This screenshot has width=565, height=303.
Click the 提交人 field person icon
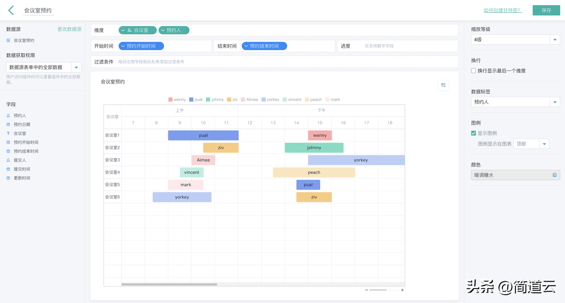pos(9,160)
